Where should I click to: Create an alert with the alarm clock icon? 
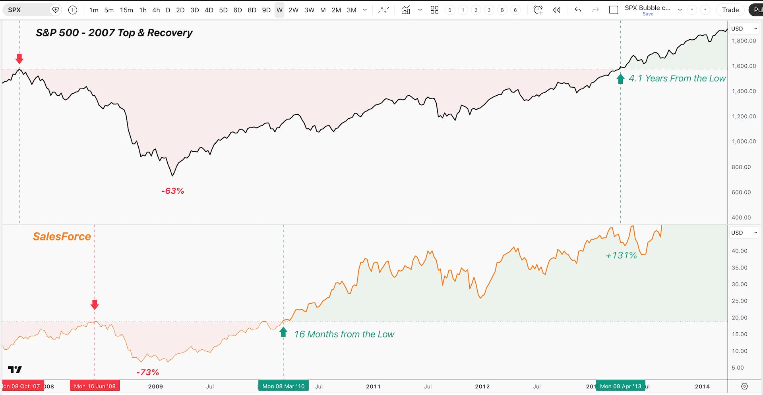(x=538, y=10)
